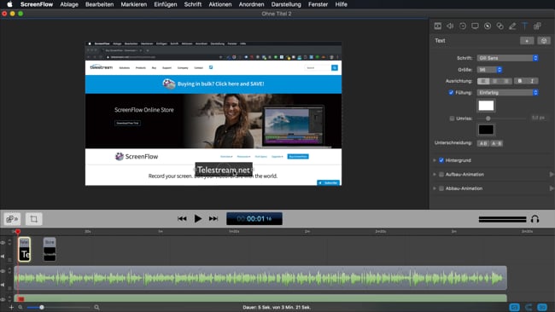Enable the Aufbau-Animation checkbox

click(441, 174)
